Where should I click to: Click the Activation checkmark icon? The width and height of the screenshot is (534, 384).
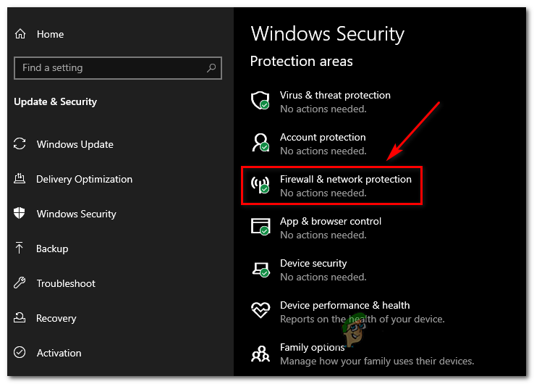coord(20,353)
